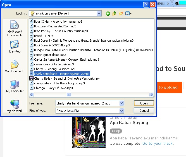
Task: Close the Open dialog
Action: [x=152, y=5]
